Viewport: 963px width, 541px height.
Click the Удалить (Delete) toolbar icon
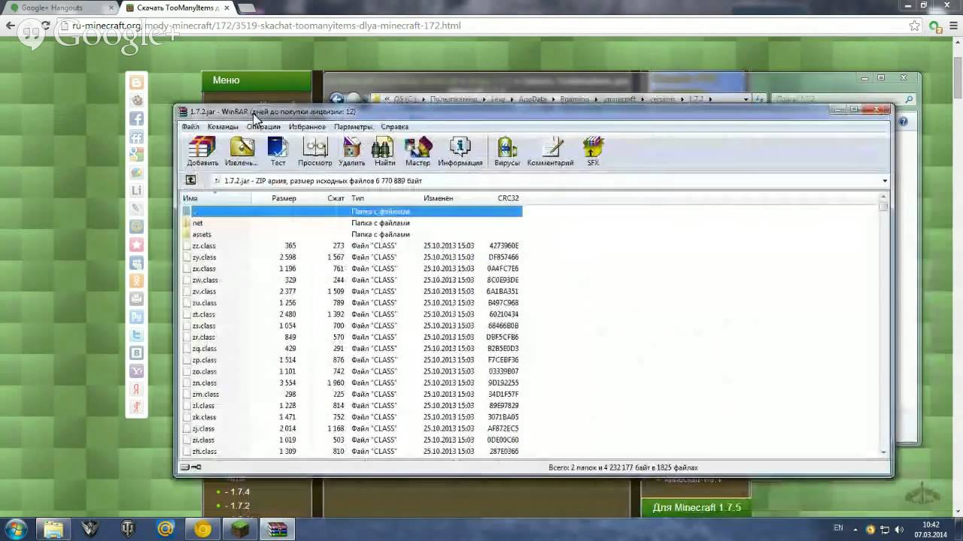351,151
